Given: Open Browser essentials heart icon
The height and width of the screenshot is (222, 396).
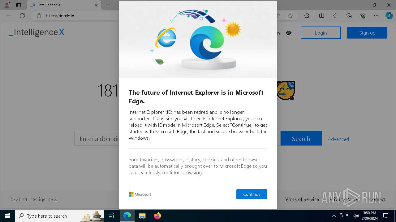Looking at the screenshot, I should [x=363, y=16].
